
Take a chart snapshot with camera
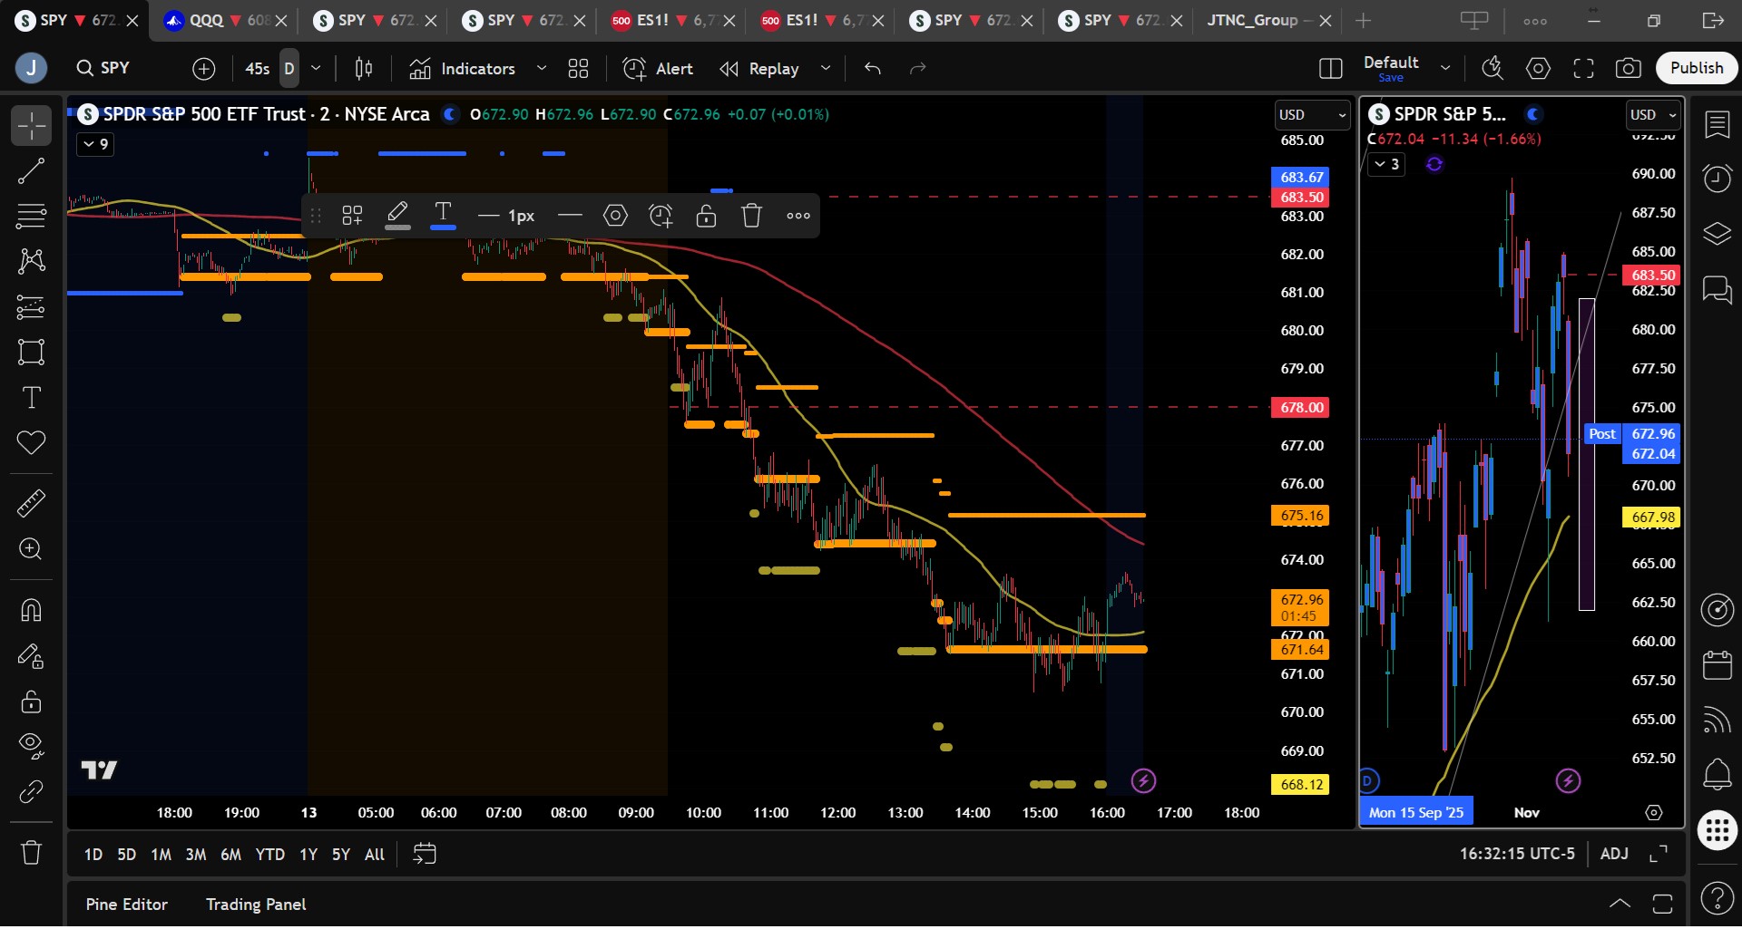tap(1629, 68)
